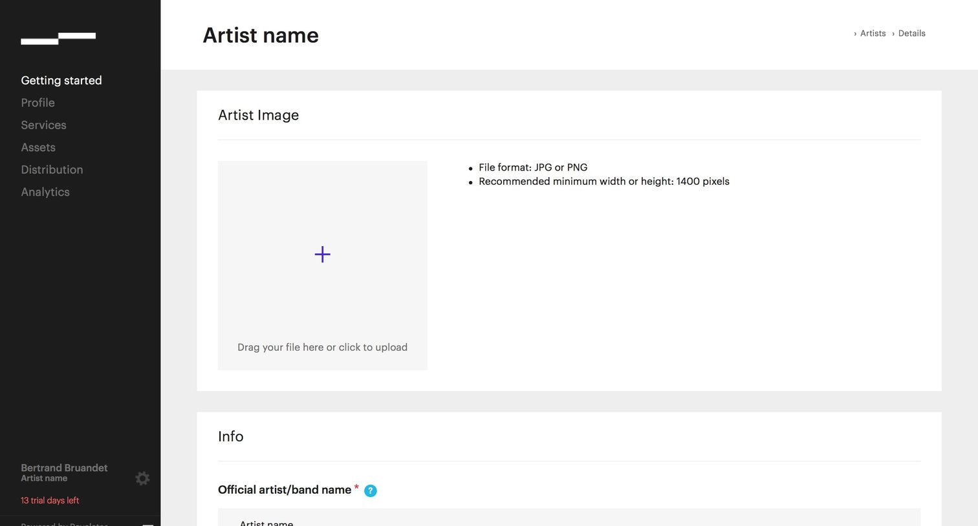Image resolution: width=978 pixels, height=526 pixels.
Task: Click the white logo in the sidebar
Action: [58, 38]
